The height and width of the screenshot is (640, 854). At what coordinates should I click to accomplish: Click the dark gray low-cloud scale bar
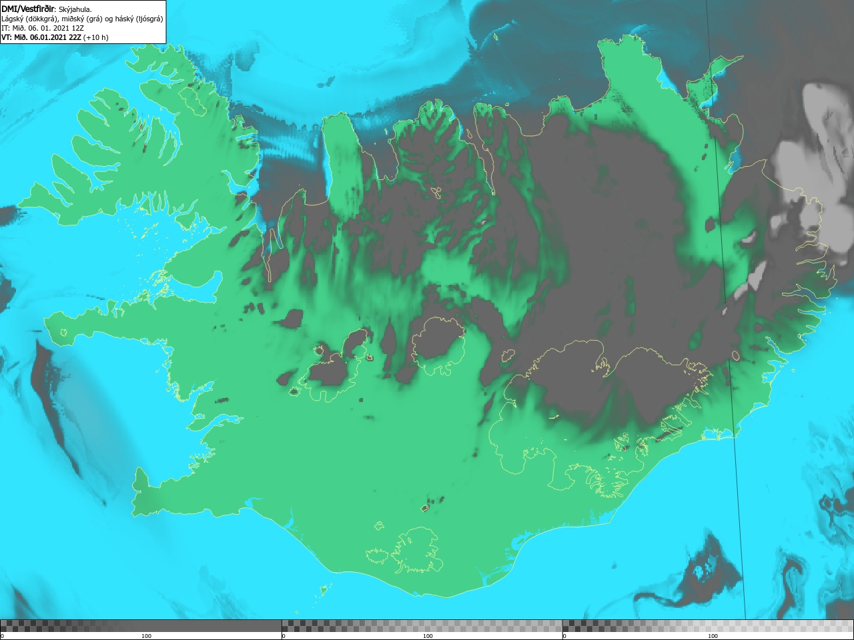tap(141, 625)
